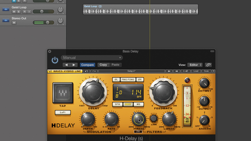Mute the Stereo Out track
Screen dimensions: 251x141
(x=14, y=23)
